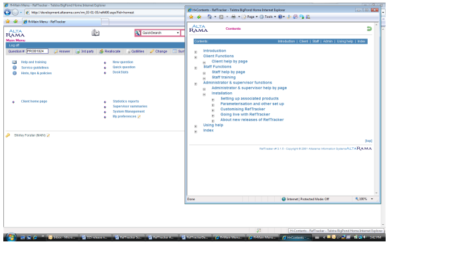Open the System Management link
The image size is (452, 254).
(129, 111)
